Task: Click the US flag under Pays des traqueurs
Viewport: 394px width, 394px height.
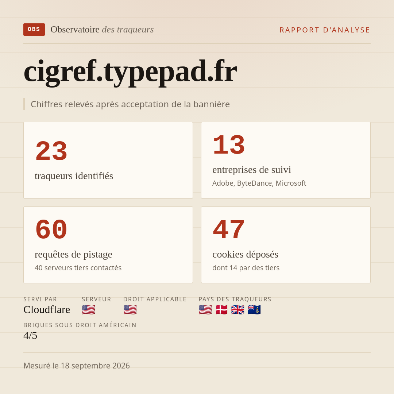Action: click(x=205, y=310)
